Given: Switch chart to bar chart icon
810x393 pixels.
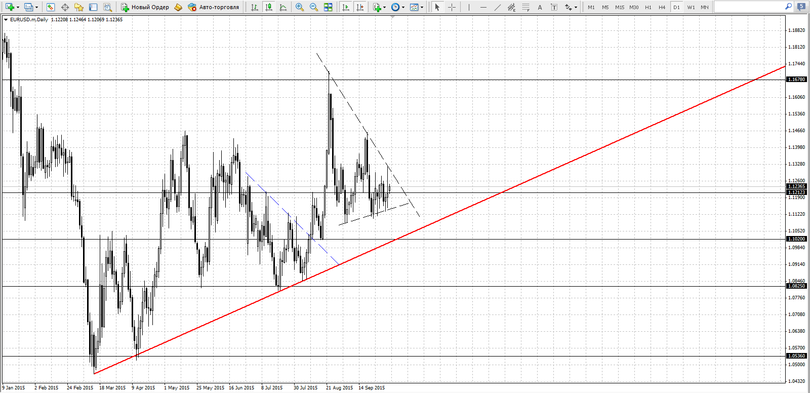Looking at the screenshot, I should (x=255, y=7).
